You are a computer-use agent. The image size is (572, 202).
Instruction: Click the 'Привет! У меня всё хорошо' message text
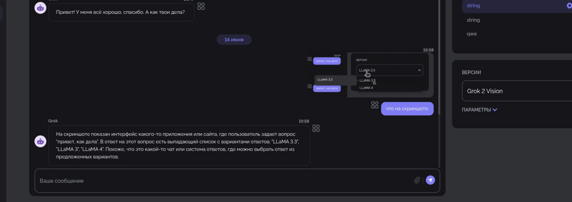point(121,12)
